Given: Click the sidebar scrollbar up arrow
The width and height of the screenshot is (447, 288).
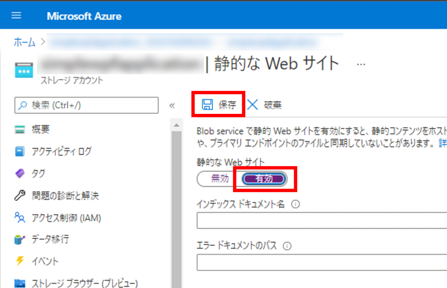Looking at the screenshot, I should pyautogui.click(x=176, y=126).
